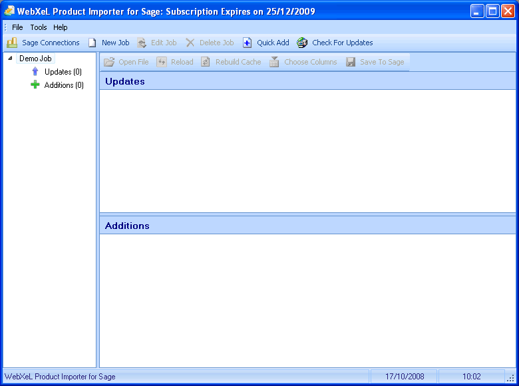Click the Delete Job X icon
The width and height of the screenshot is (519, 386).
pyautogui.click(x=190, y=43)
